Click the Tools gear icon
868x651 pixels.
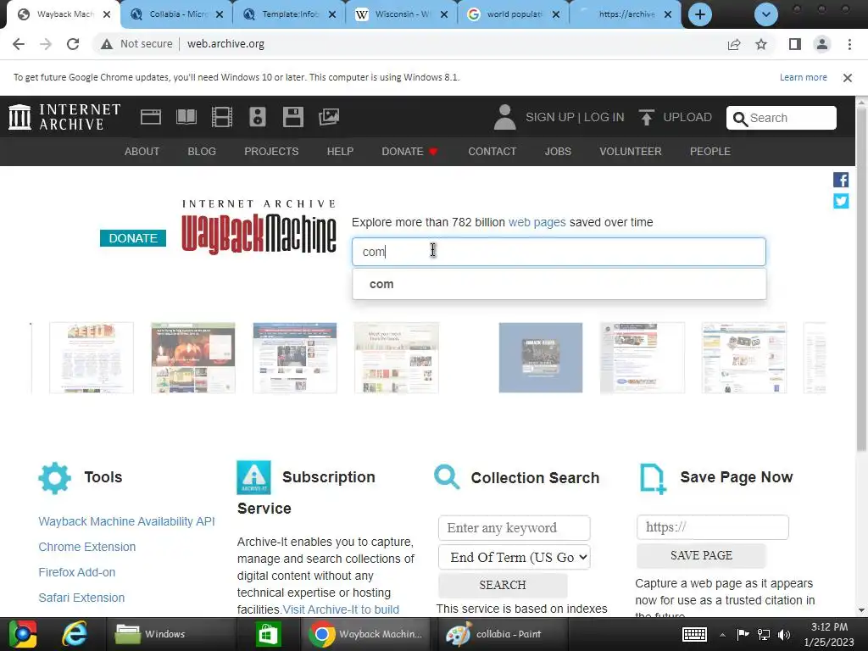click(55, 478)
